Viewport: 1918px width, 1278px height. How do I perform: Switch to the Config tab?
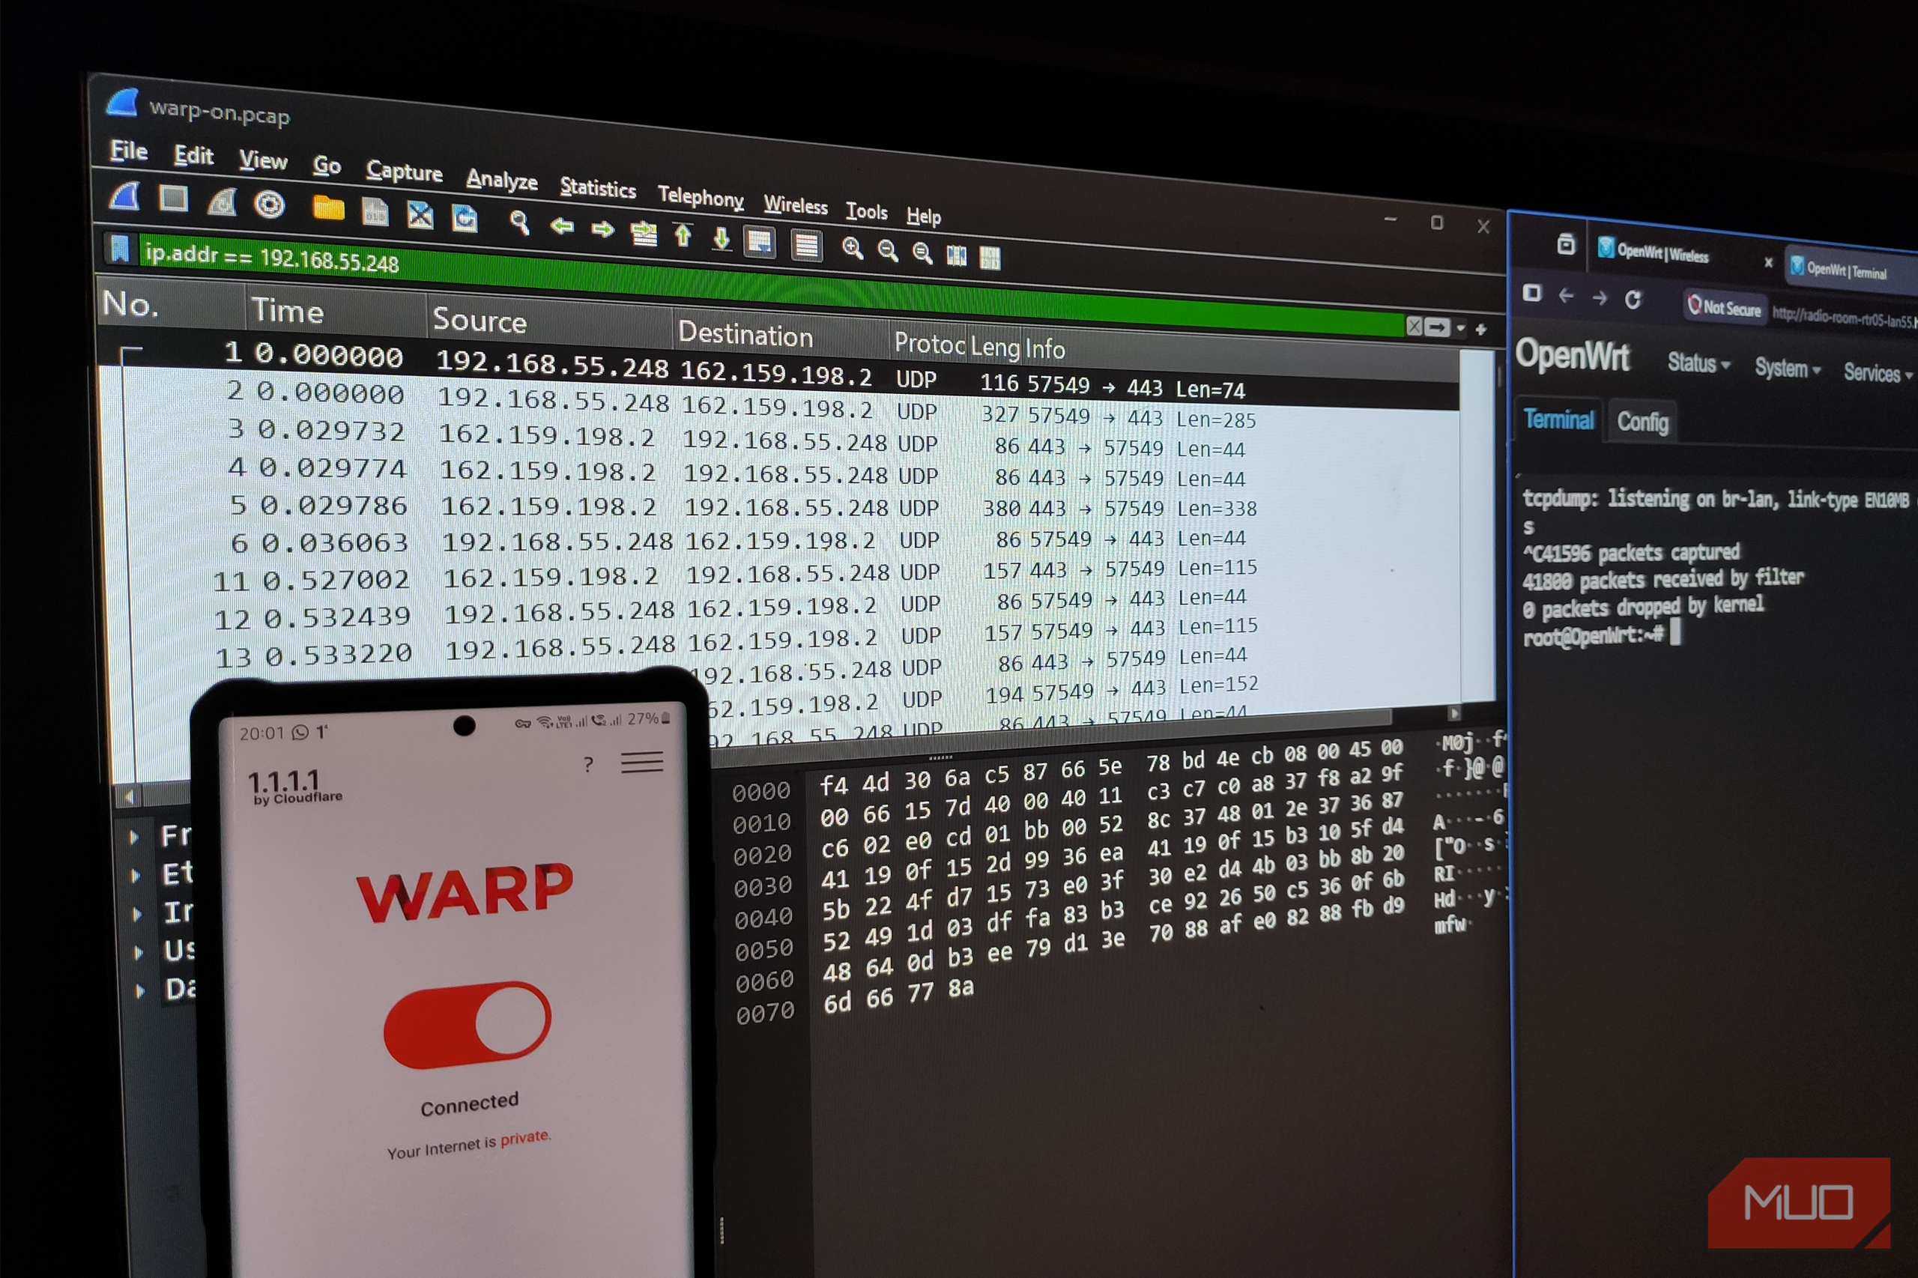coord(1642,423)
